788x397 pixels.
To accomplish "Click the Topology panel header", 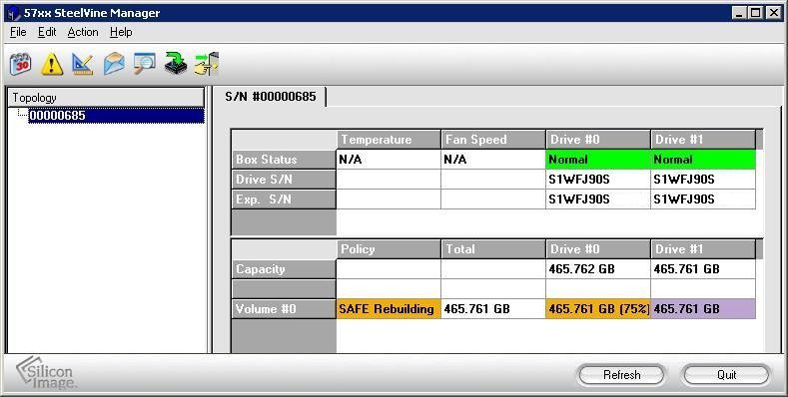I will point(106,98).
